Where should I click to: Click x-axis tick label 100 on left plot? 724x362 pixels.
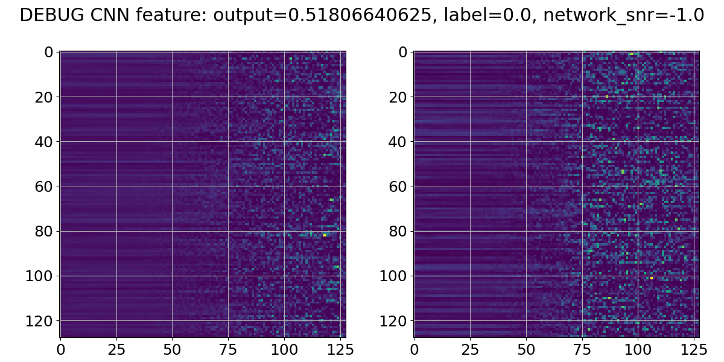[x=284, y=349]
